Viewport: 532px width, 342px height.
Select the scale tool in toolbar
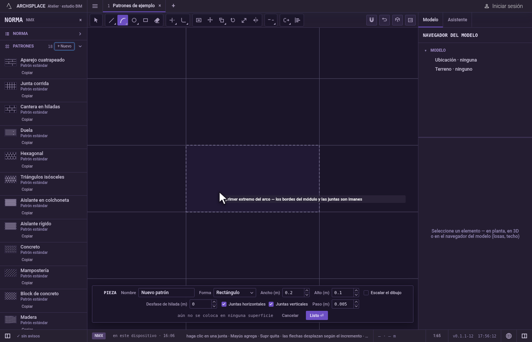pos(244,20)
